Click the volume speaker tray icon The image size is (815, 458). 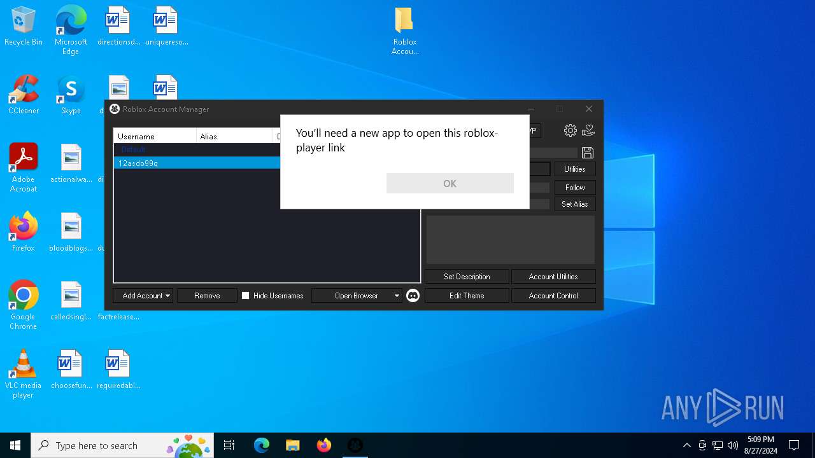coord(733,445)
